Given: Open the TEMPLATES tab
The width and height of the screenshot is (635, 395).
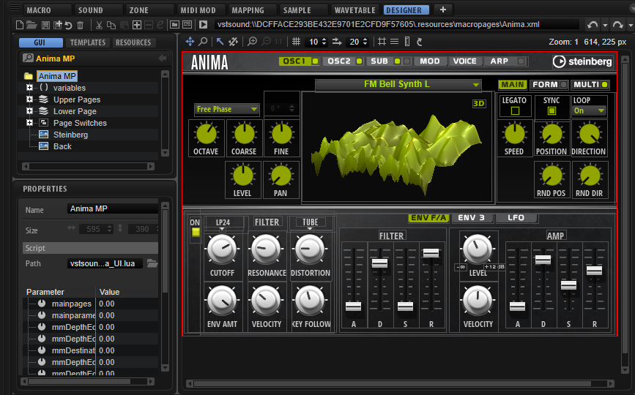Looking at the screenshot, I should [88, 42].
